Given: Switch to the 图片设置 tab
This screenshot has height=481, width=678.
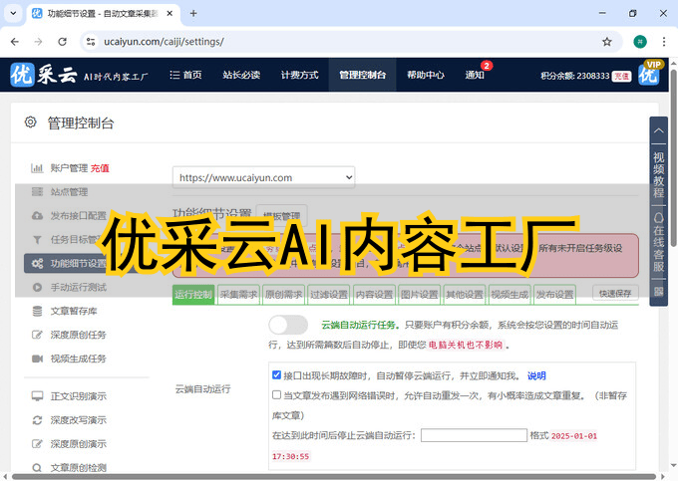Looking at the screenshot, I should click(x=419, y=295).
